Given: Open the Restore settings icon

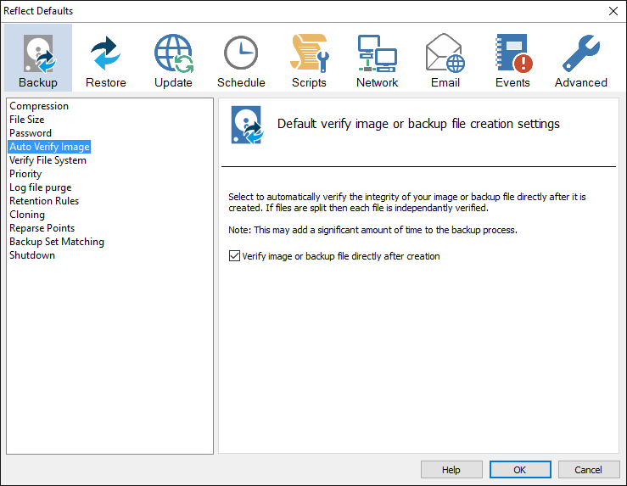Looking at the screenshot, I should [106, 59].
